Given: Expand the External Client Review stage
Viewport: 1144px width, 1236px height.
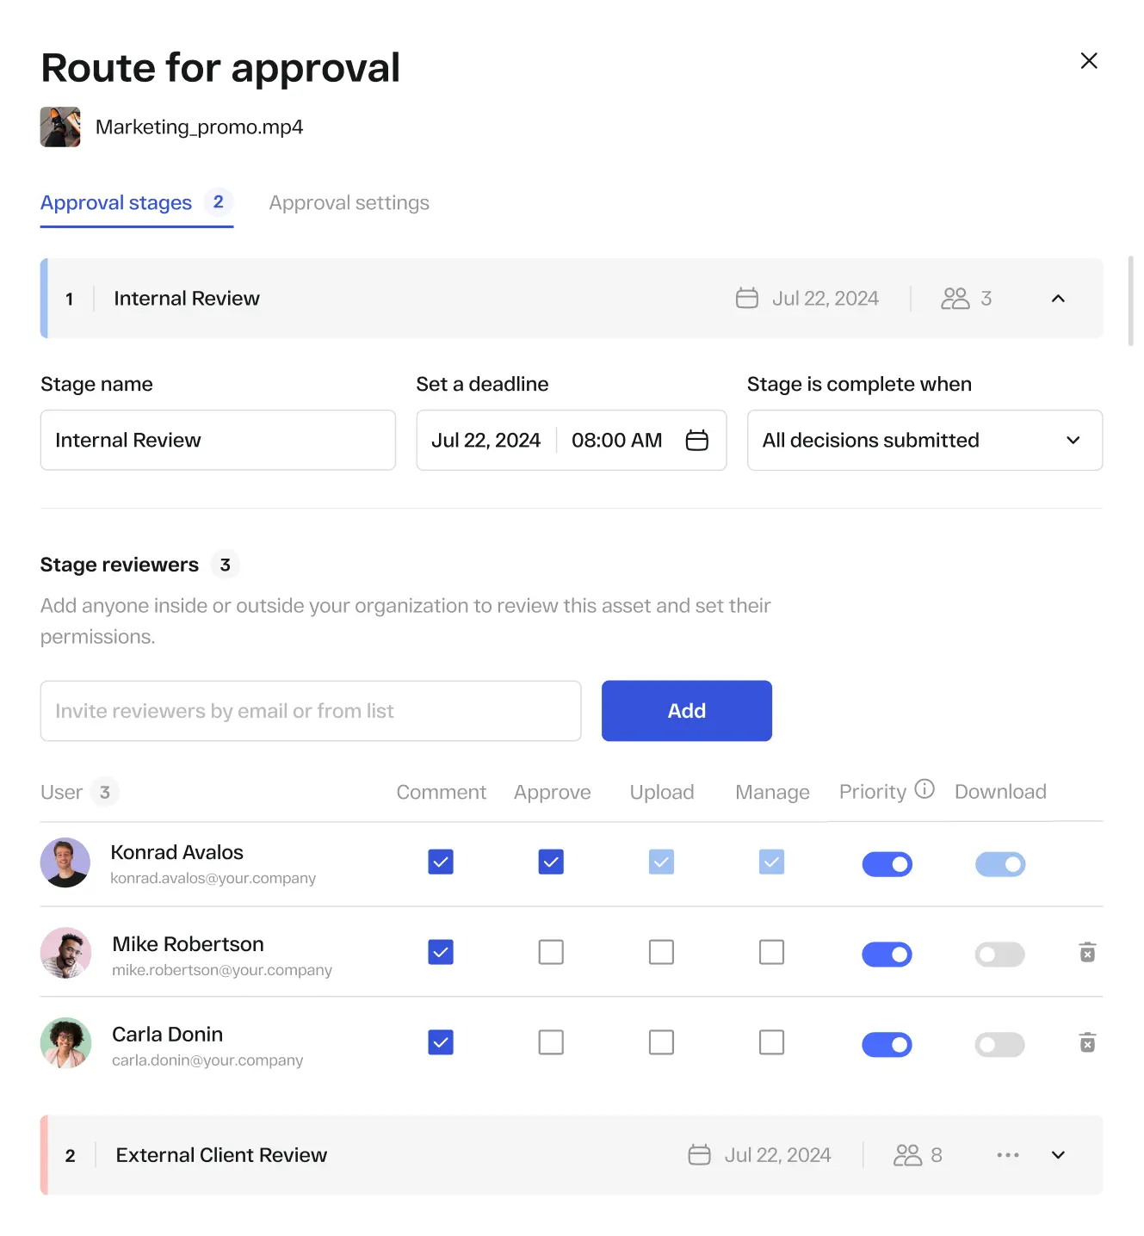Looking at the screenshot, I should tap(1058, 1155).
